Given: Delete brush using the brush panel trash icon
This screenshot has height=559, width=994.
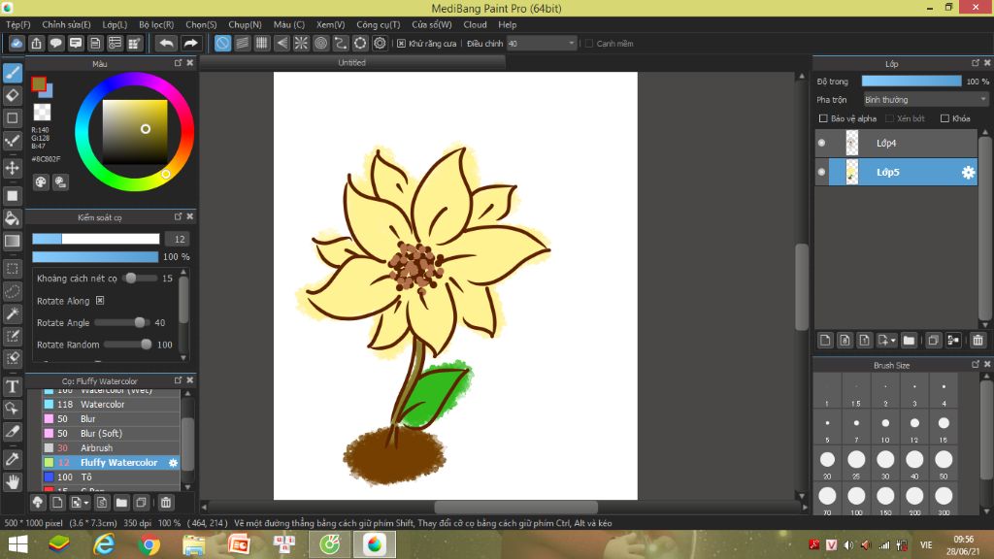Looking at the screenshot, I should [x=165, y=503].
